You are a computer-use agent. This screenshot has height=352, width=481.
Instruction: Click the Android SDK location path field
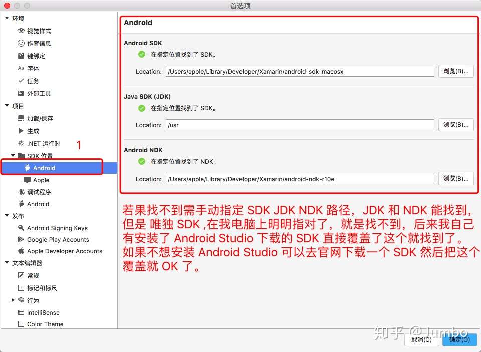[300, 71]
